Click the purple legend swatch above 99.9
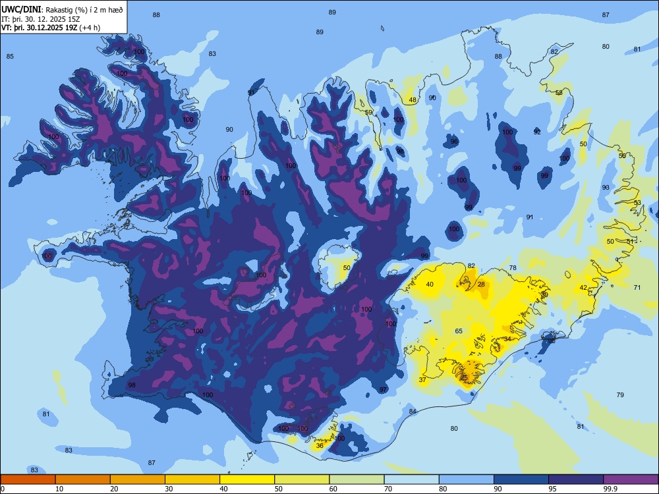The image size is (659, 494). pos(631,480)
